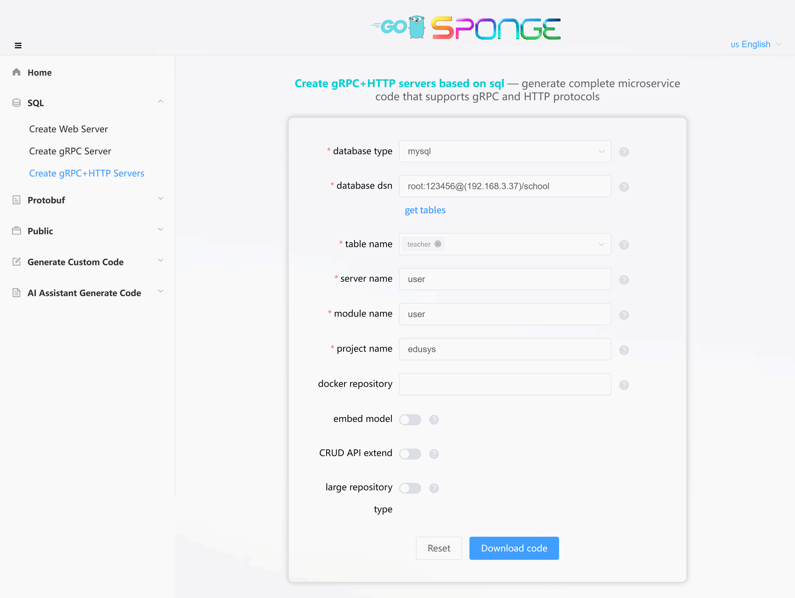This screenshot has width=795, height=598.
Task: Click the help icon beside database dsn
Action: (x=624, y=187)
